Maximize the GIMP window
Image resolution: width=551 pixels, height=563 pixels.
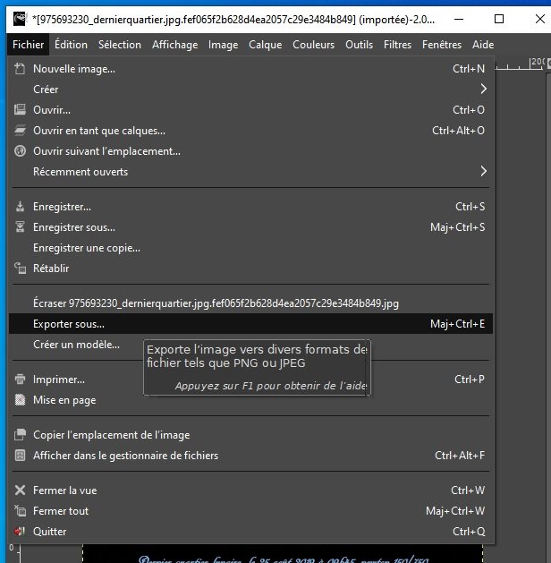click(x=499, y=19)
